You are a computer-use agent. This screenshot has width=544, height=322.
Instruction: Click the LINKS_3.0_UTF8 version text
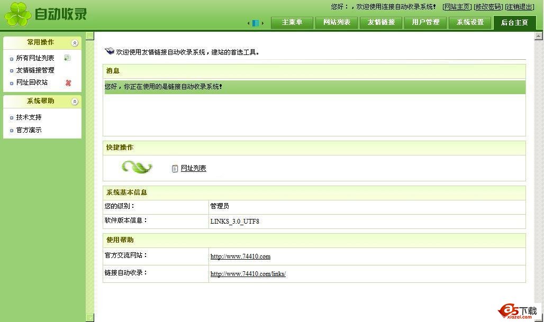coord(235,222)
